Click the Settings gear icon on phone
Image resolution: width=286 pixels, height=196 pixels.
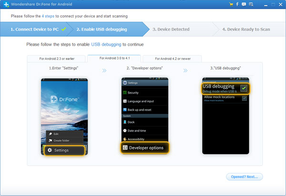49,150
